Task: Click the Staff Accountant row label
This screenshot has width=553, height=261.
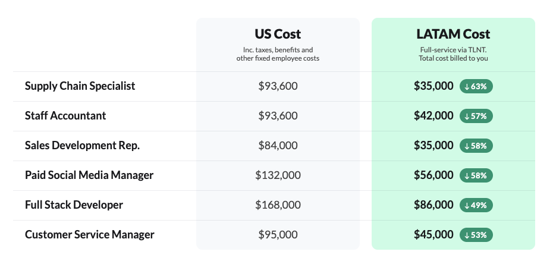Action: tap(65, 116)
